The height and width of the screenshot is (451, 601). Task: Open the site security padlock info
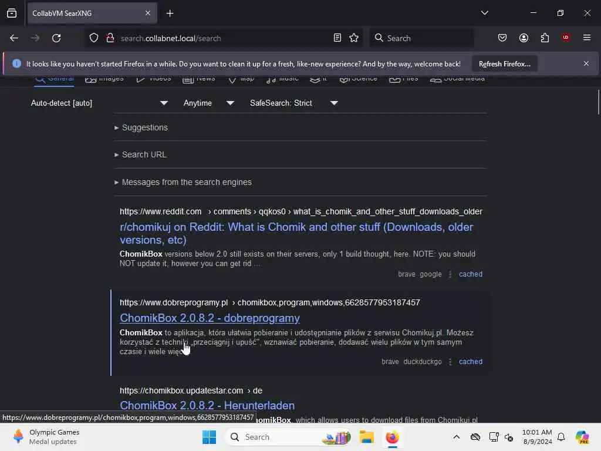110,38
